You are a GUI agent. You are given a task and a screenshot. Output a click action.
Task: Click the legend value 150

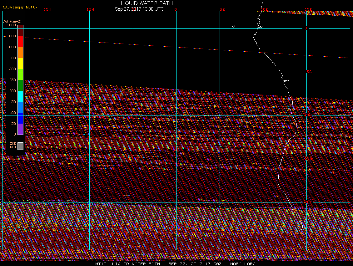(12, 102)
